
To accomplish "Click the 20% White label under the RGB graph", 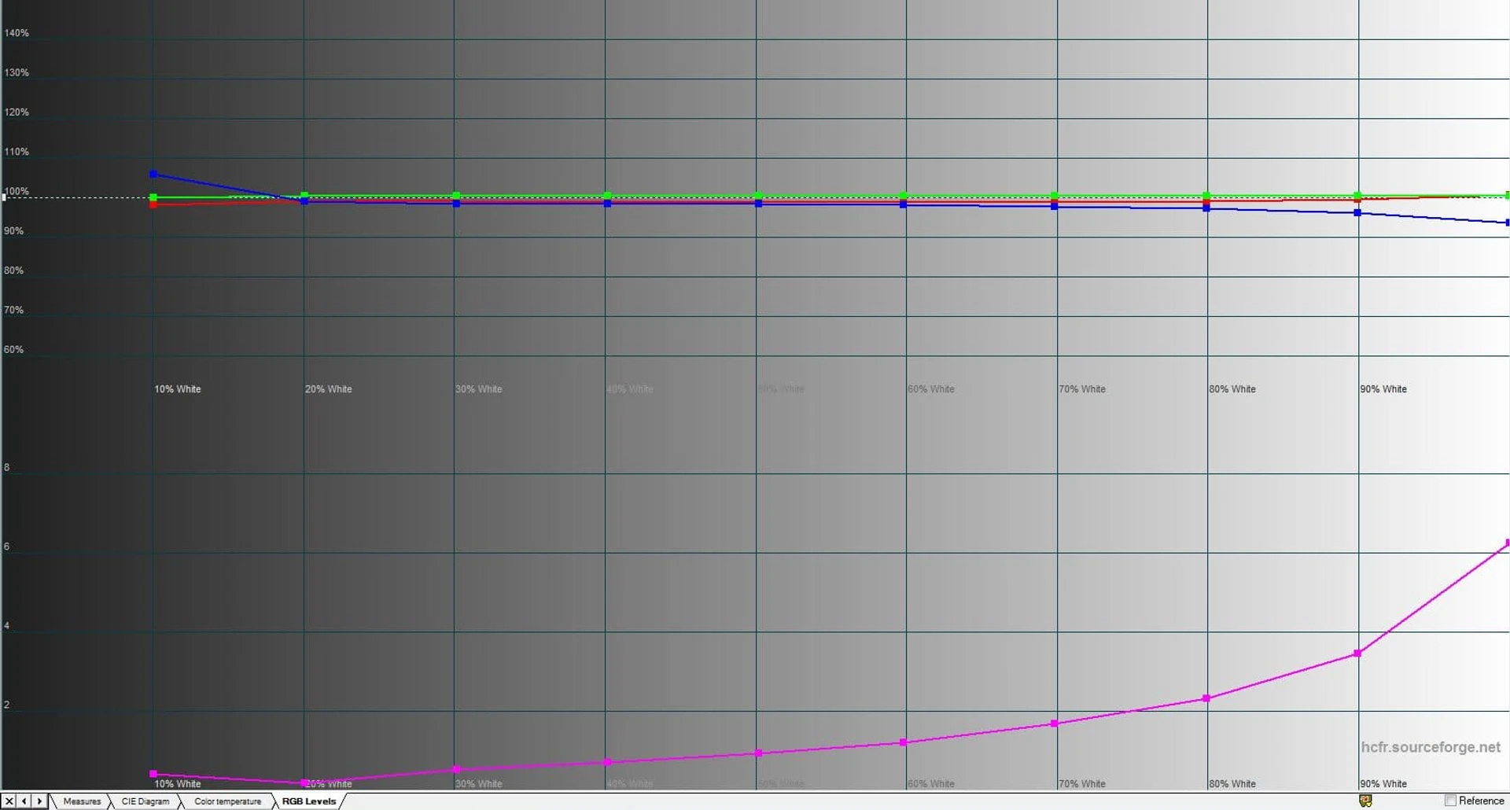I will [329, 389].
